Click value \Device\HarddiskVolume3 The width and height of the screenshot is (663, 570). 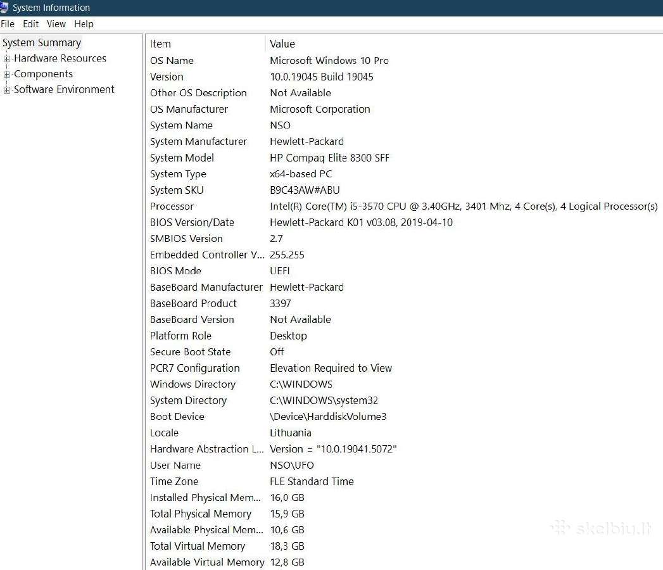[328, 417]
